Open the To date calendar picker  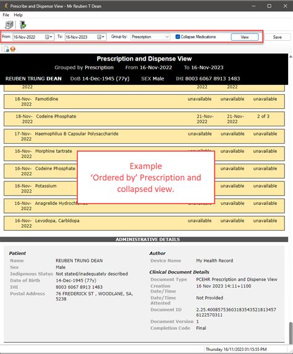click(x=101, y=37)
